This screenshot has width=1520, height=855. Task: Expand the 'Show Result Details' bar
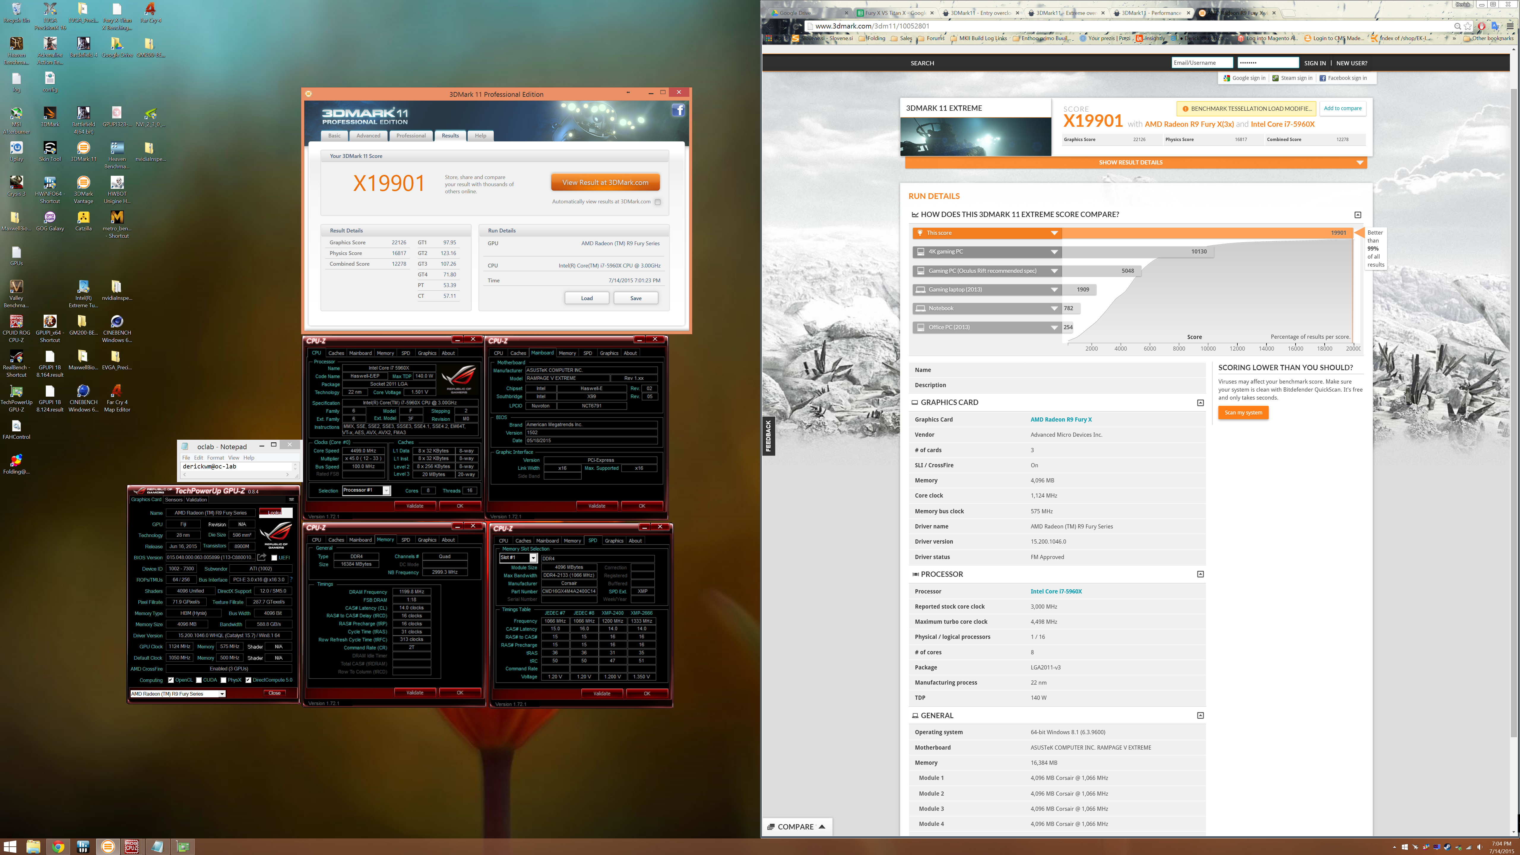[1135, 162]
